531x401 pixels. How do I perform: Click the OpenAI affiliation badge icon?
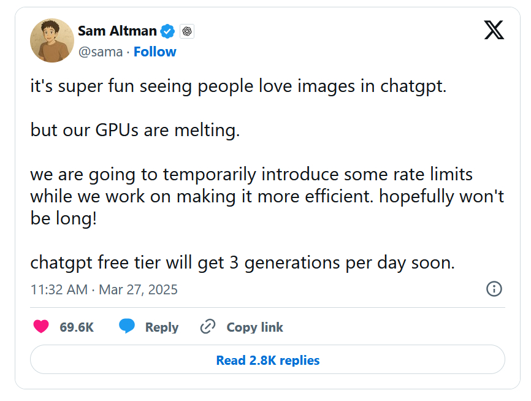point(187,31)
